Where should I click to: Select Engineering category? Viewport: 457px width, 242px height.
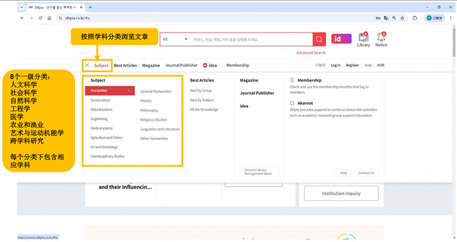click(x=99, y=119)
